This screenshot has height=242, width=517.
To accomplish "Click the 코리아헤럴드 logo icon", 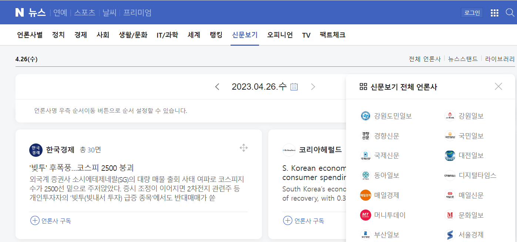I will 289,150.
